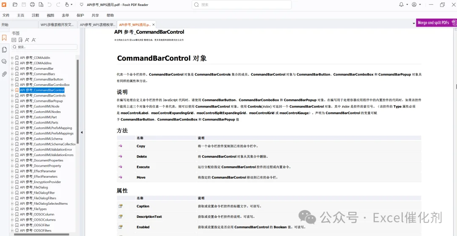This screenshot has width=457, height=236.
Task: Switch to WPS多维表格开发文 document tab
Action: coord(58,25)
